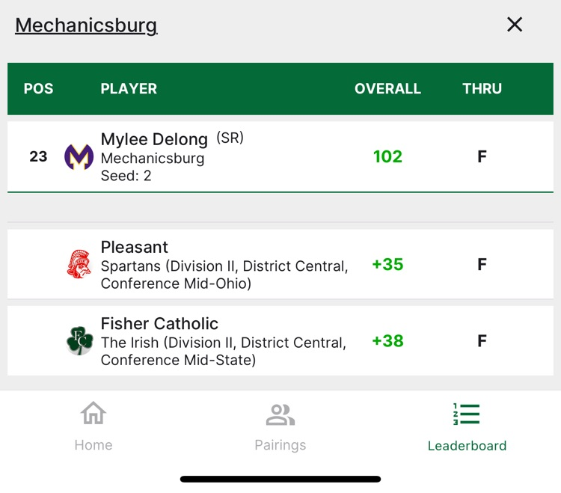Tap the Pairings people icon
Image resolution: width=561 pixels, height=493 pixels.
(280, 414)
